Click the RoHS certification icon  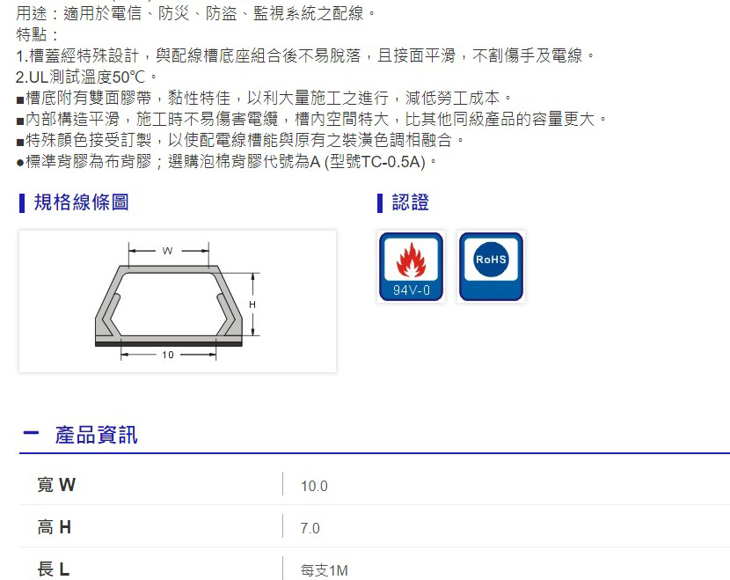coord(491,267)
